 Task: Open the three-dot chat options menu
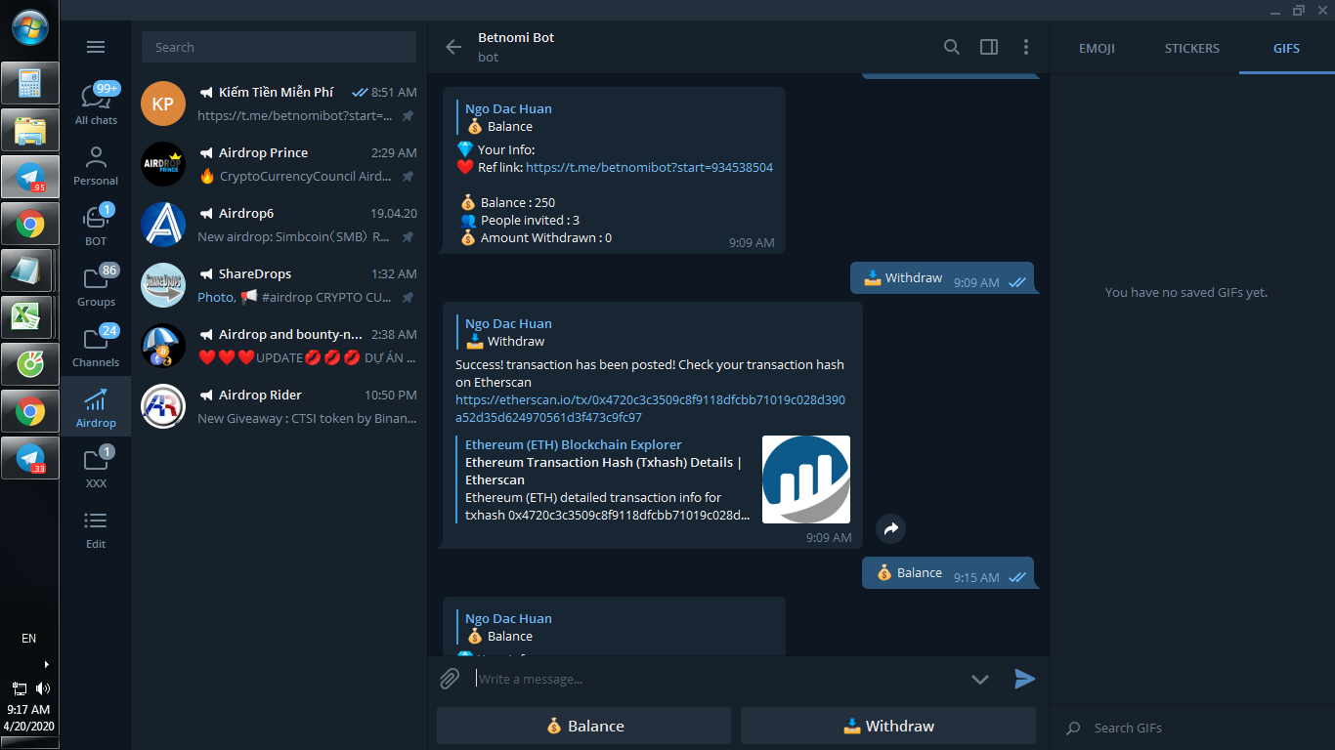point(1026,47)
